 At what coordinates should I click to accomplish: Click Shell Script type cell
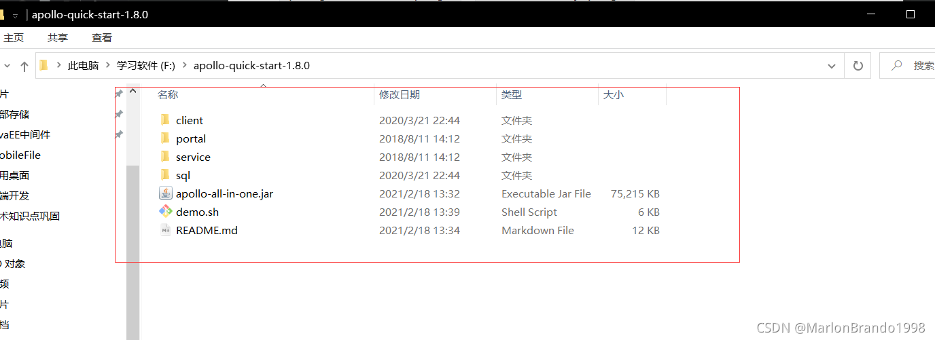529,212
